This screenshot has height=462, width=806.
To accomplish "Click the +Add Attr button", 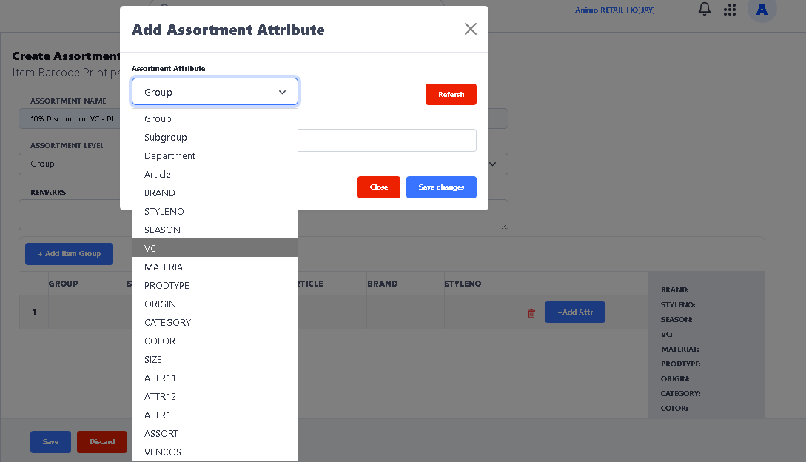I will [x=575, y=312].
